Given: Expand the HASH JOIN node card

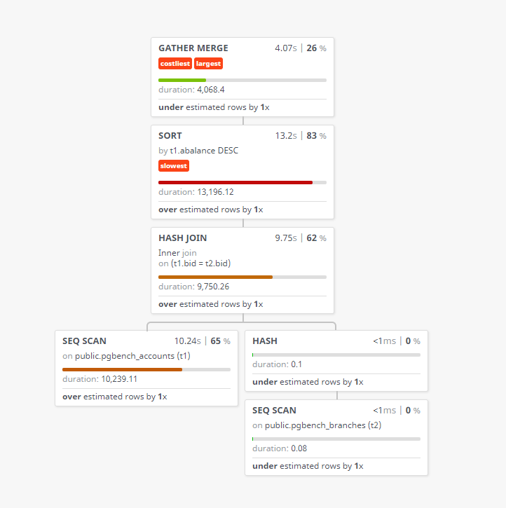Looking at the screenshot, I should (182, 238).
